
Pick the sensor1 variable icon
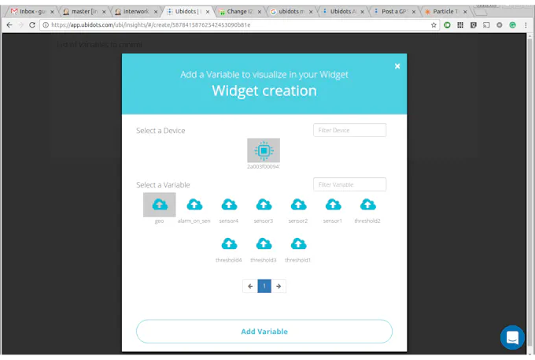click(x=333, y=205)
